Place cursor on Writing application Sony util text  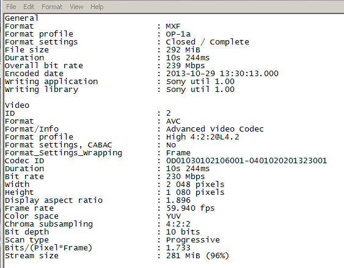point(200,82)
